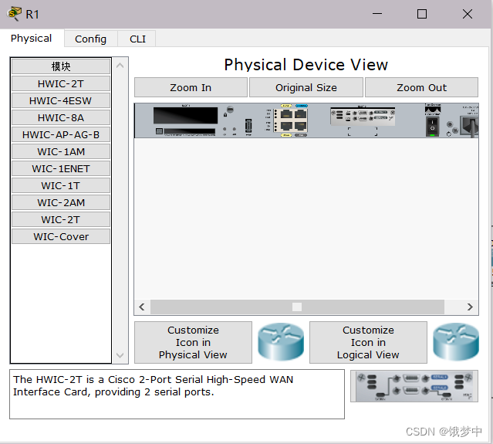This screenshot has width=493, height=444.
Task: Click the Packet Tracer icon in title bar
Action: pyautogui.click(x=14, y=14)
